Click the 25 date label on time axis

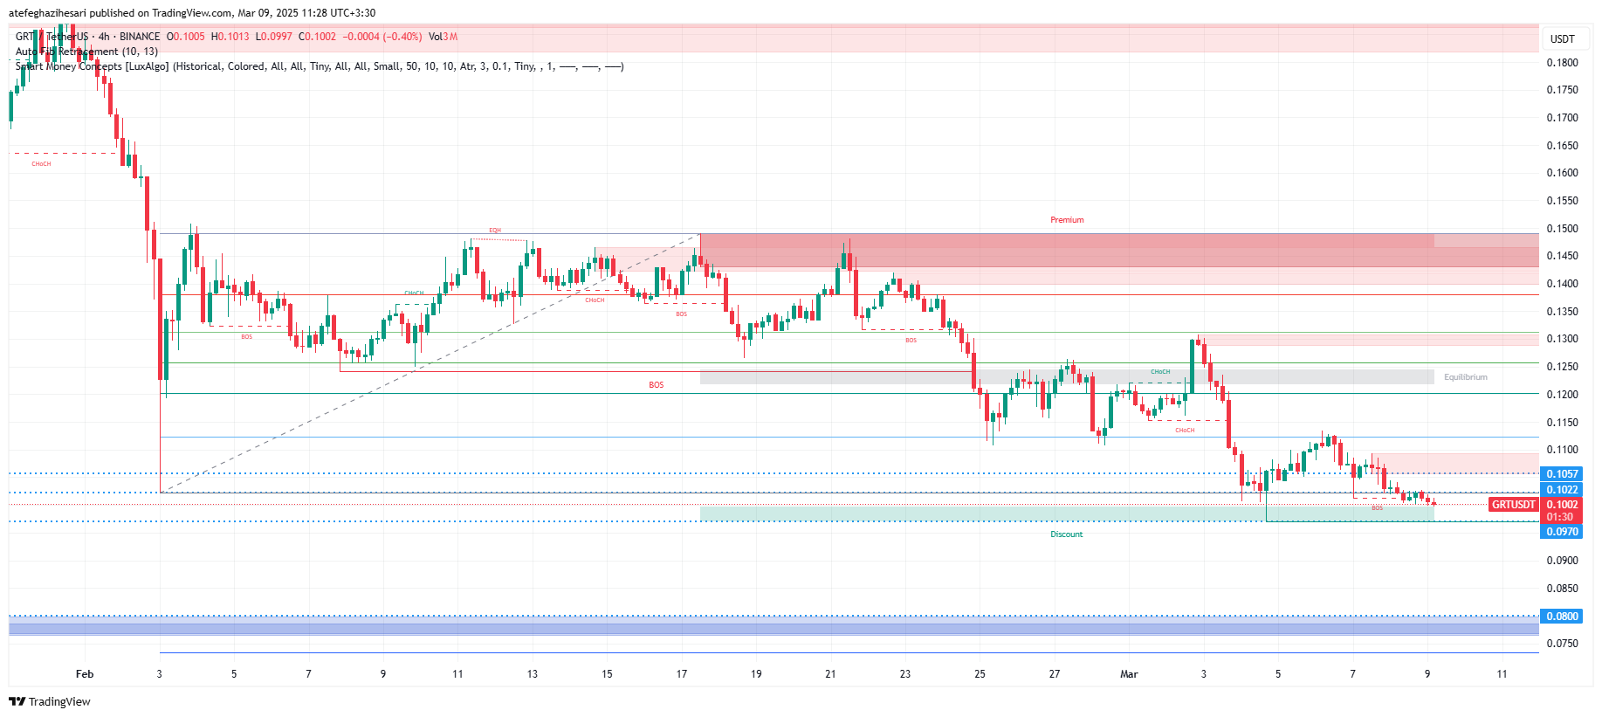pos(980,674)
